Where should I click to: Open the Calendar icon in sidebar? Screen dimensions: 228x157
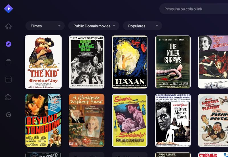click(9, 80)
